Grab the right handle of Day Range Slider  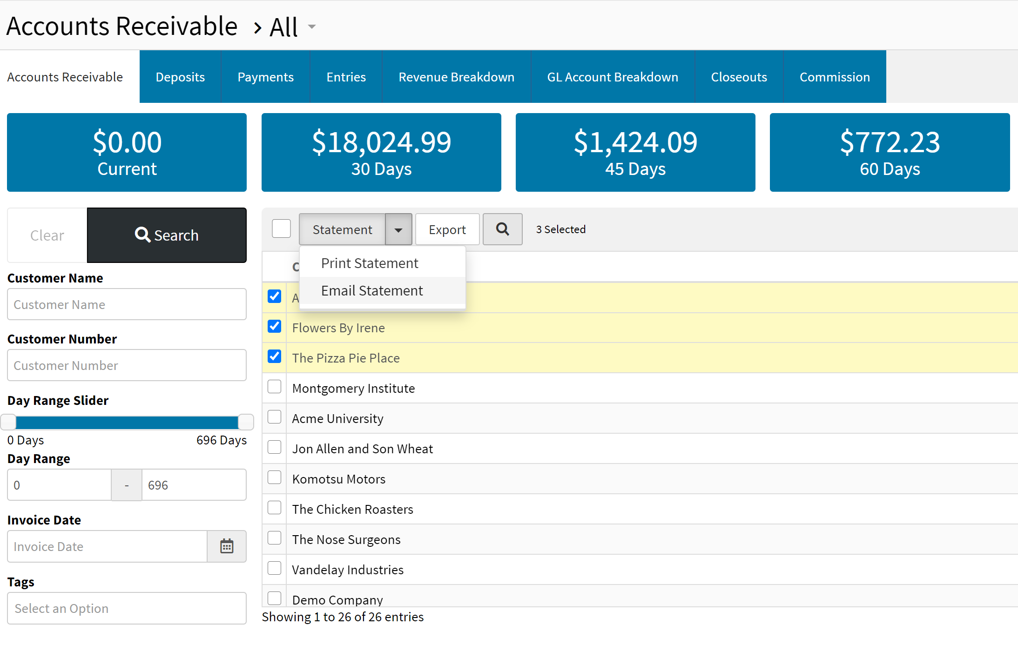click(245, 422)
